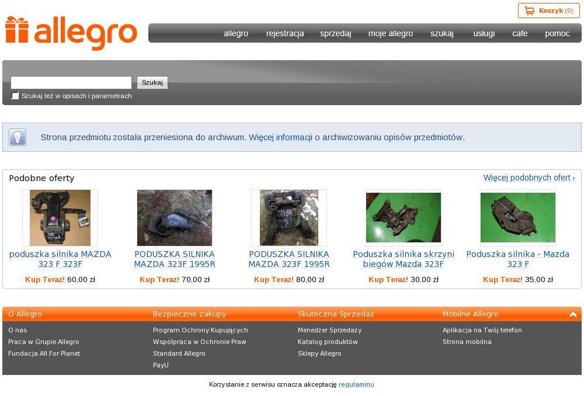
Task: Open thumbnail of 60,00 zł offer
Action: coord(60,217)
